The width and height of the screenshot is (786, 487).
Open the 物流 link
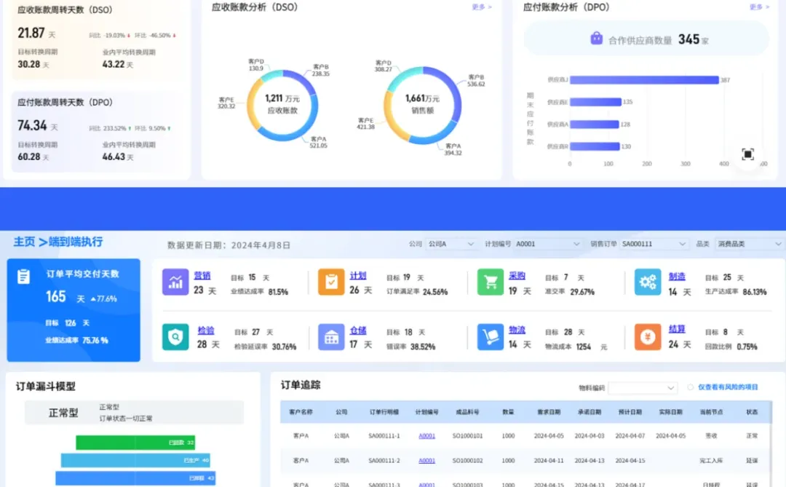[x=517, y=330]
